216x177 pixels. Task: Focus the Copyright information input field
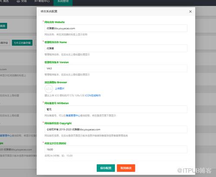coord(116,129)
